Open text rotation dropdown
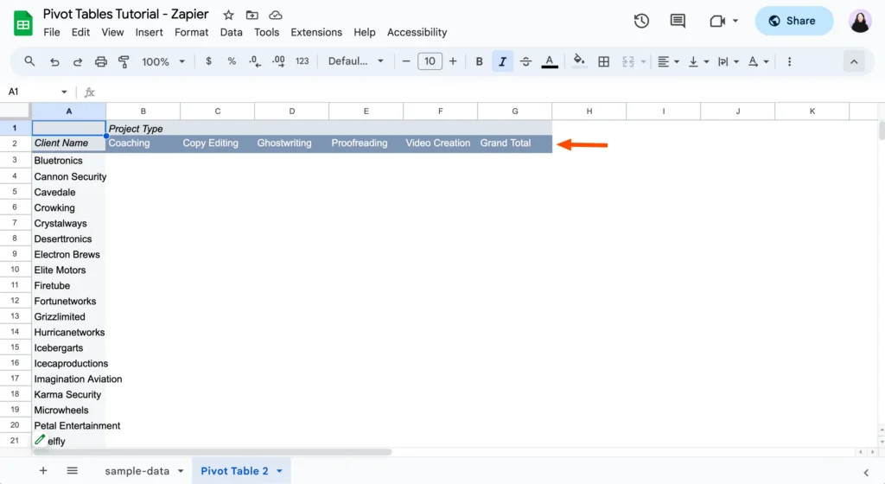885x484 pixels. coord(758,61)
